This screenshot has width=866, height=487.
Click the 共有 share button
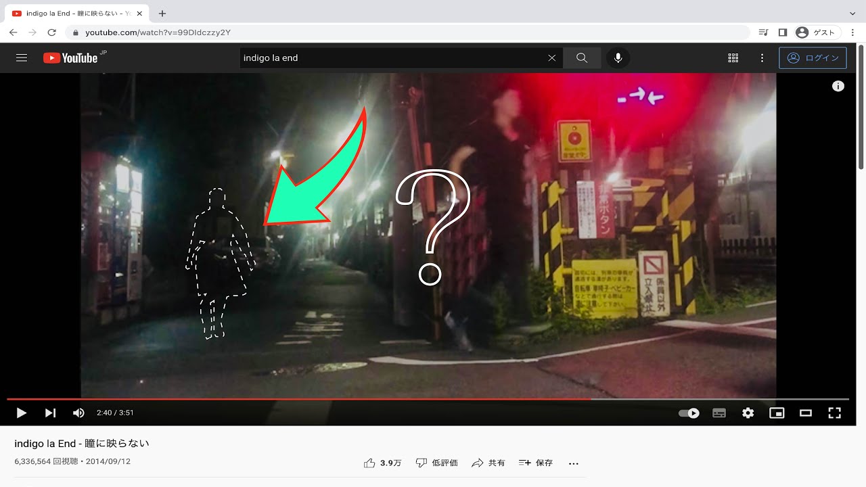pos(488,463)
